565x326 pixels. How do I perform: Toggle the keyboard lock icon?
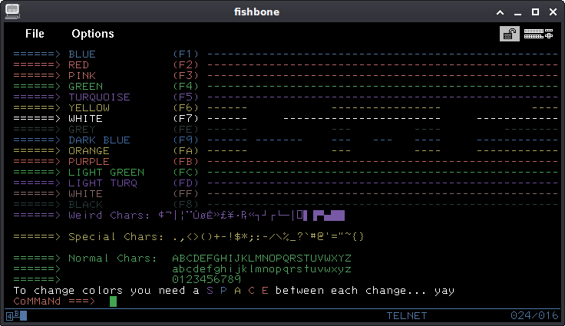(x=510, y=34)
